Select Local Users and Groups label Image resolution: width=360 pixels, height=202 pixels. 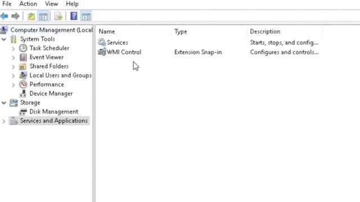point(61,75)
